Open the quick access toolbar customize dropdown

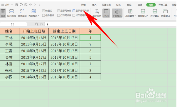coord(39,5)
